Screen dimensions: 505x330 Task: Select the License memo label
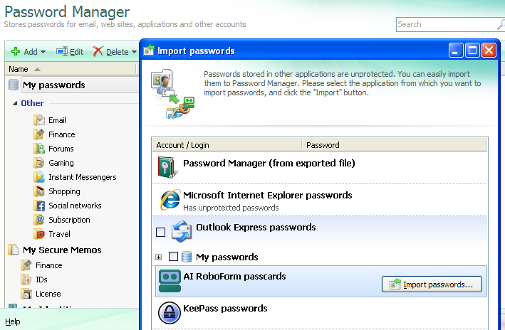click(x=48, y=294)
